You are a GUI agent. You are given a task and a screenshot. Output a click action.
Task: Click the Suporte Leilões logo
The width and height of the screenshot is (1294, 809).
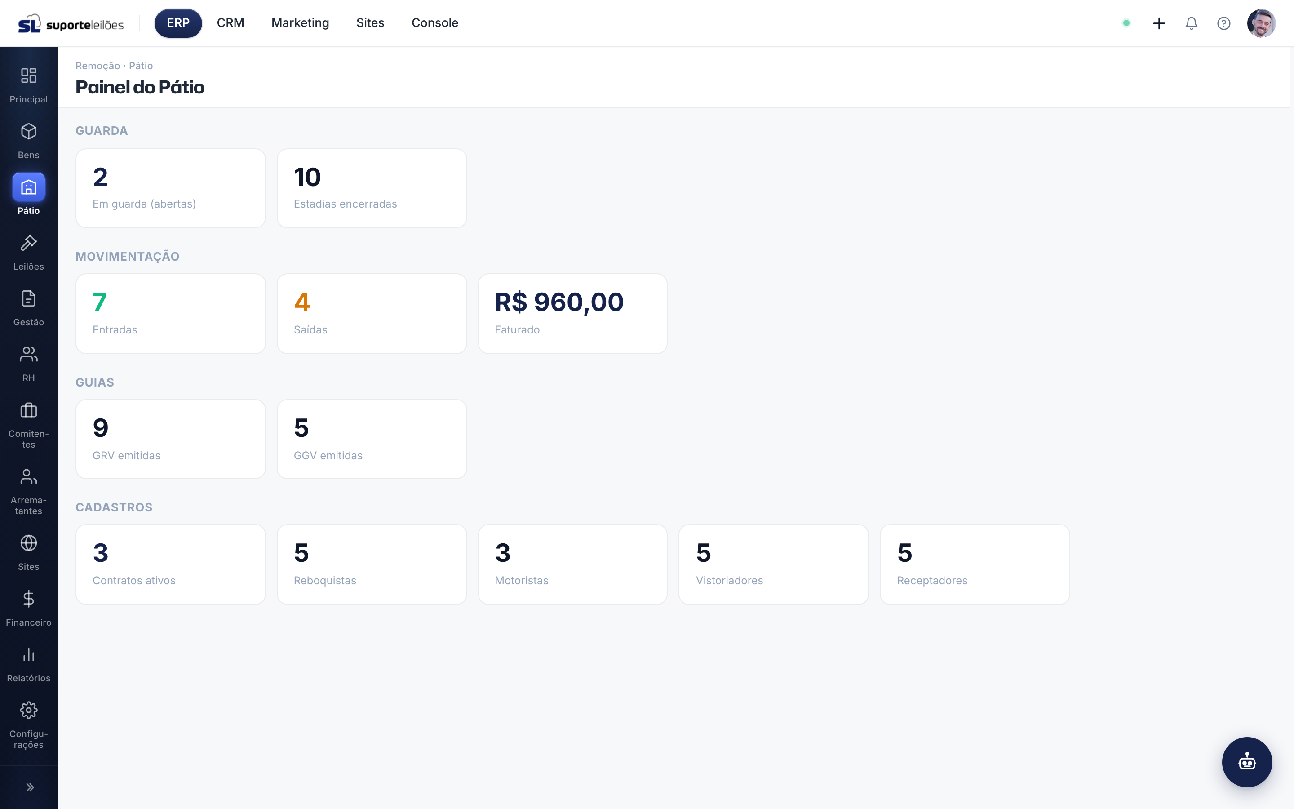coord(71,23)
